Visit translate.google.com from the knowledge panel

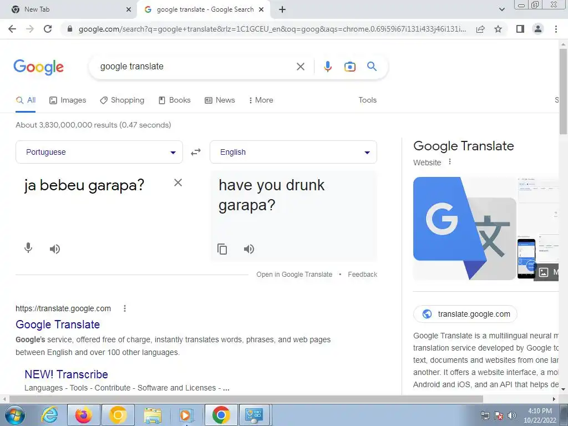coord(465,314)
